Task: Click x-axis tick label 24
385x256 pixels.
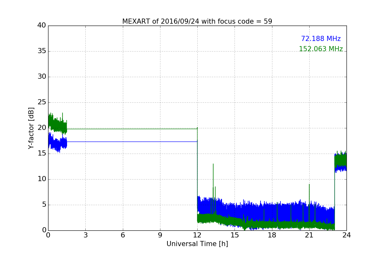Action: click(346, 235)
